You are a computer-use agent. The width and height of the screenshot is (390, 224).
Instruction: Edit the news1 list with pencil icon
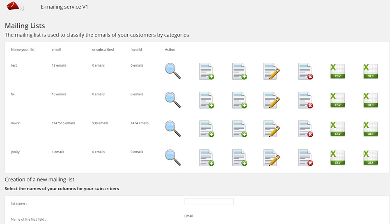point(272,129)
